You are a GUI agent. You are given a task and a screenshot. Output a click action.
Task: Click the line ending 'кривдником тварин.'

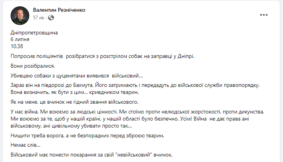tap(75, 92)
